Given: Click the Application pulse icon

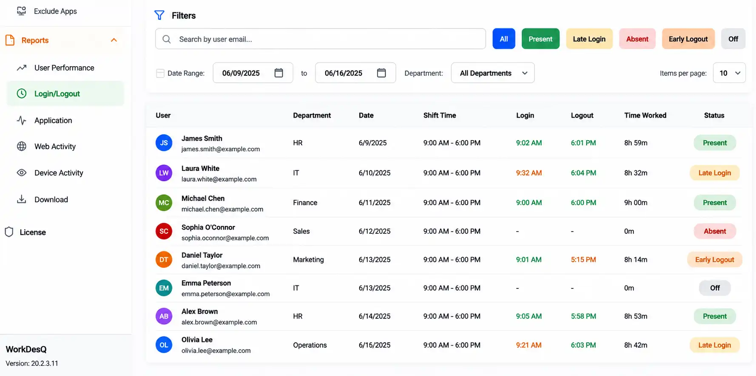Looking at the screenshot, I should coord(22,121).
